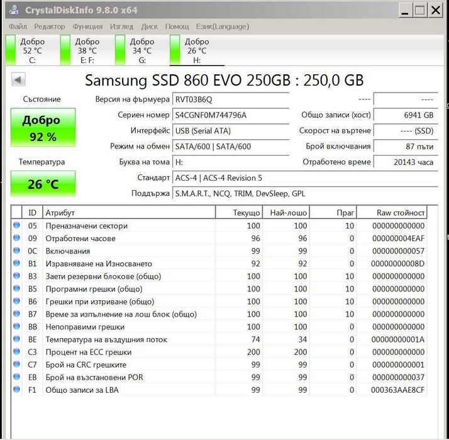
Task: Click the CrystalDiskInfo app icon in title bar
Action: click(14, 9)
